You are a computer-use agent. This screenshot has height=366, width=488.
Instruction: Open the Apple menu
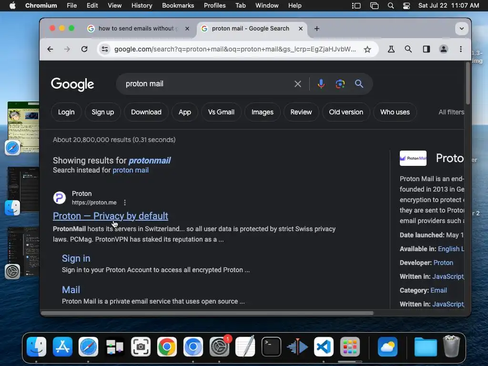click(12, 6)
